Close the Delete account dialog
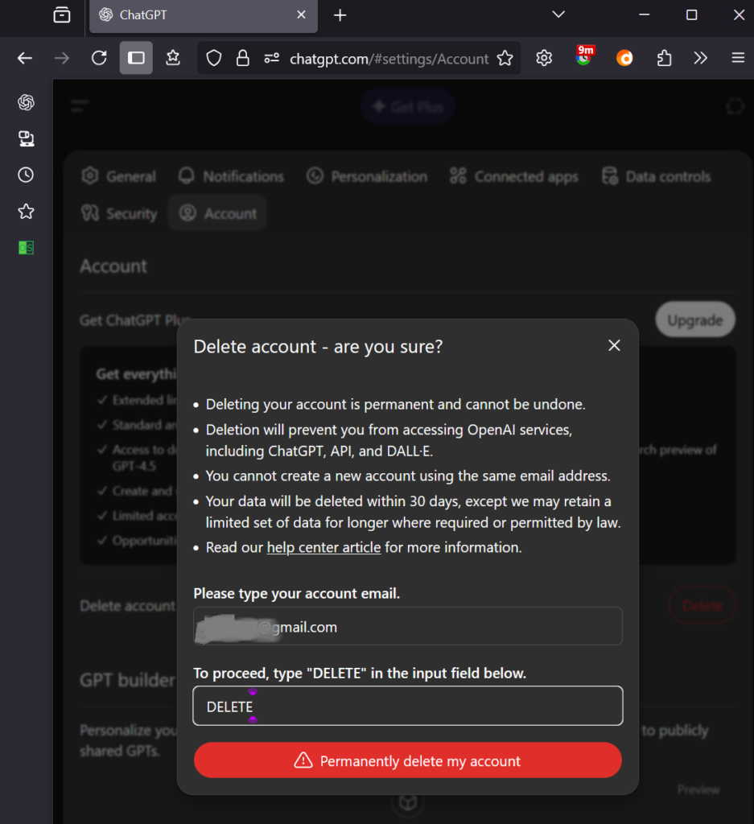Screen dimensions: 754x824 pos(614,345)
